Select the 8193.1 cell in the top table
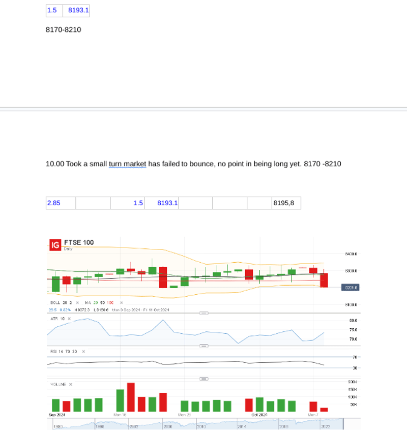The height and width of the screenshot is (437, 407). 78,10
